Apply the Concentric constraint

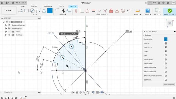(123, 11)
